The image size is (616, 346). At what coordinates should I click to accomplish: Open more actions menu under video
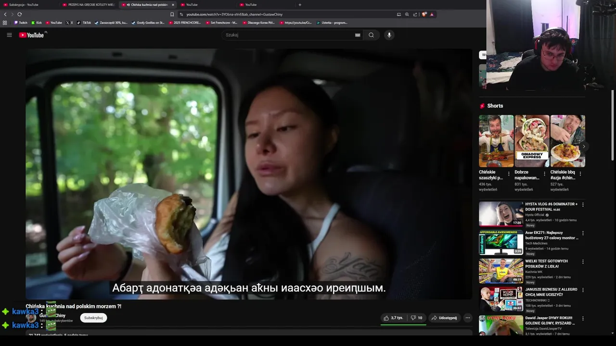pyautogui.click(x=467, y=318)
